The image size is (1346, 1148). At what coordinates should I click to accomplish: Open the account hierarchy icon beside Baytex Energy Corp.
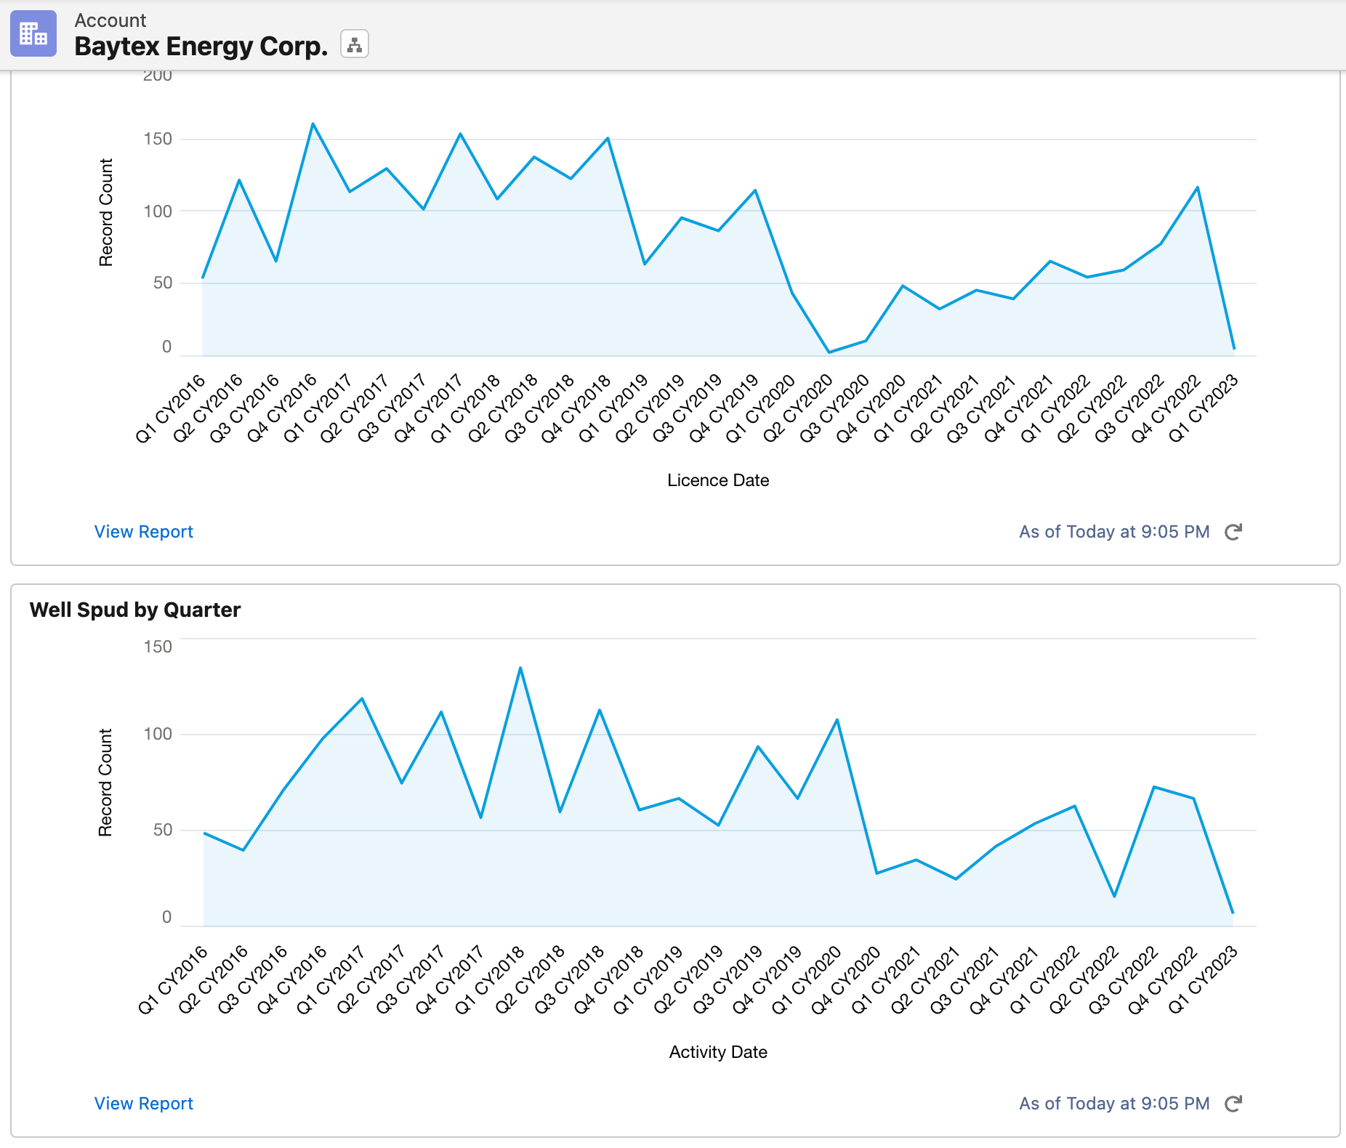click(354, 44)
